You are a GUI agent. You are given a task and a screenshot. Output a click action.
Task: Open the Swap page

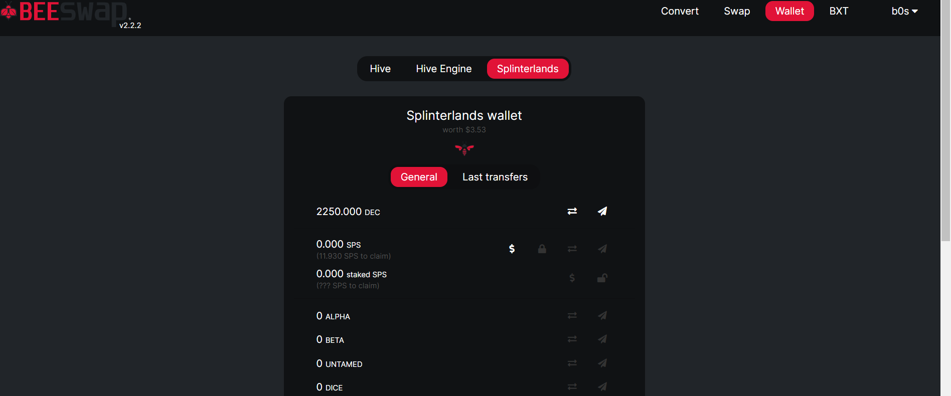point(737,11)
